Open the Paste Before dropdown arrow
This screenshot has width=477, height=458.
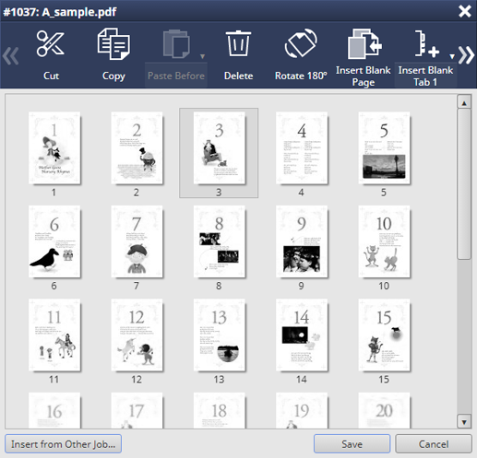202,56
